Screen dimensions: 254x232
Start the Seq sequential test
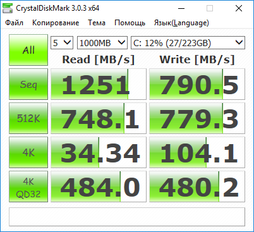pyautogui.click(x=28, y=84)
